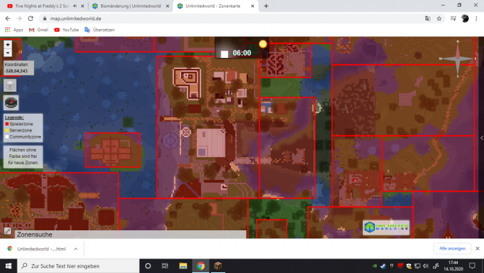
Task: Click the Alle anzeigen downloads button
Action: pyautogui.click(x=452, y=248)
